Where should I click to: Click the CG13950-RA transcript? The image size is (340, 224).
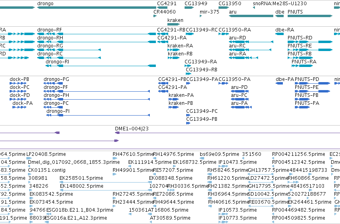point(224,34)
